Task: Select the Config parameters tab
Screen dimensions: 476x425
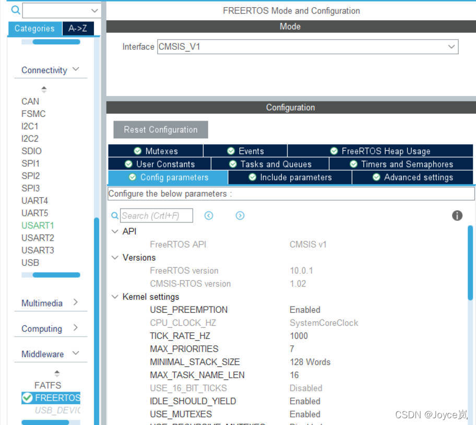Action: [x=168, y=178]
